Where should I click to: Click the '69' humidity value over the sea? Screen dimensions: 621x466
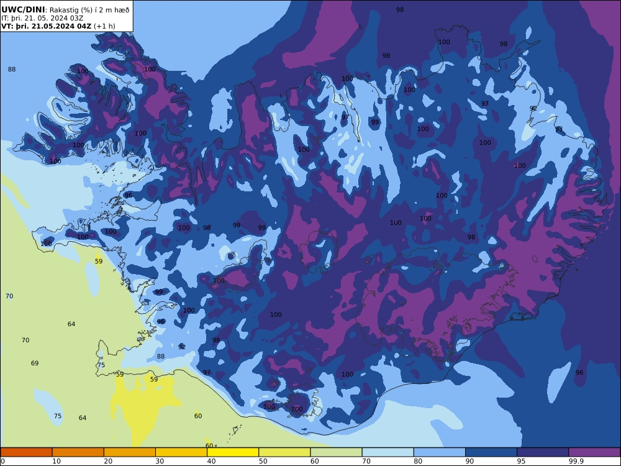[x=35, y=363]
